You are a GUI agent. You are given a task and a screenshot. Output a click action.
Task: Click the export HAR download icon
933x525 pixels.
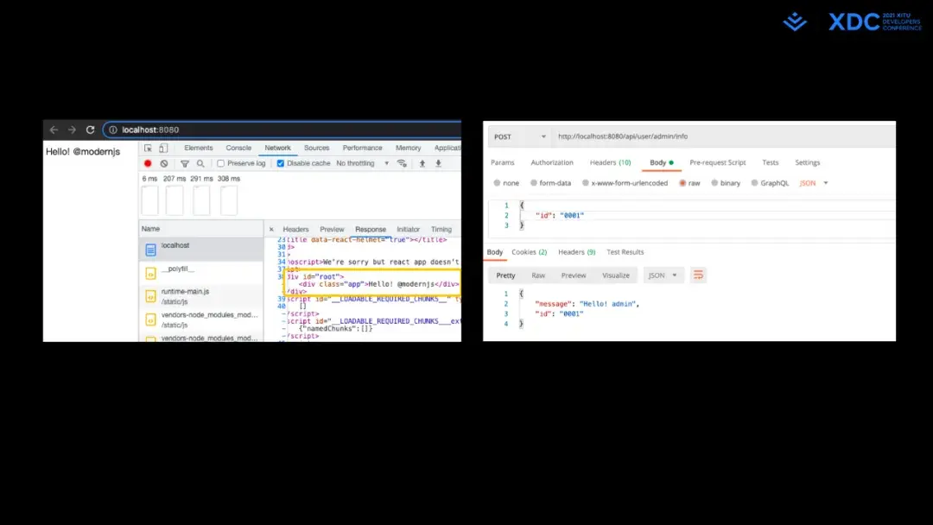point(438,163)
